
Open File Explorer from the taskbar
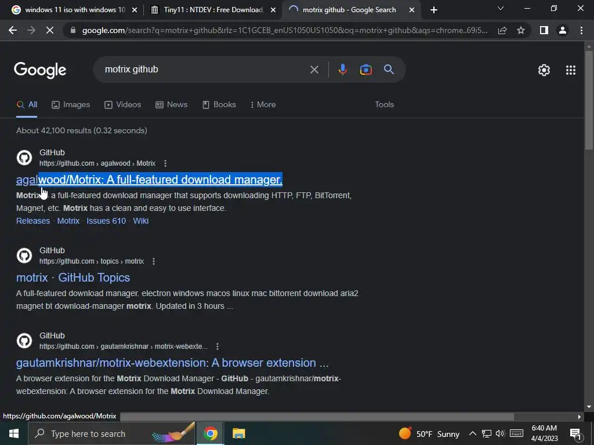point(238,433)
